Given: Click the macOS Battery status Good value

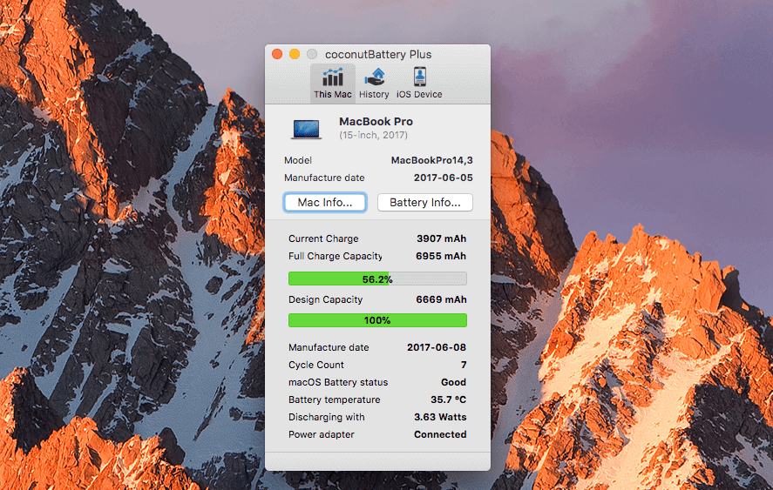Looking at the screenshot, I should tap(453, 382).
